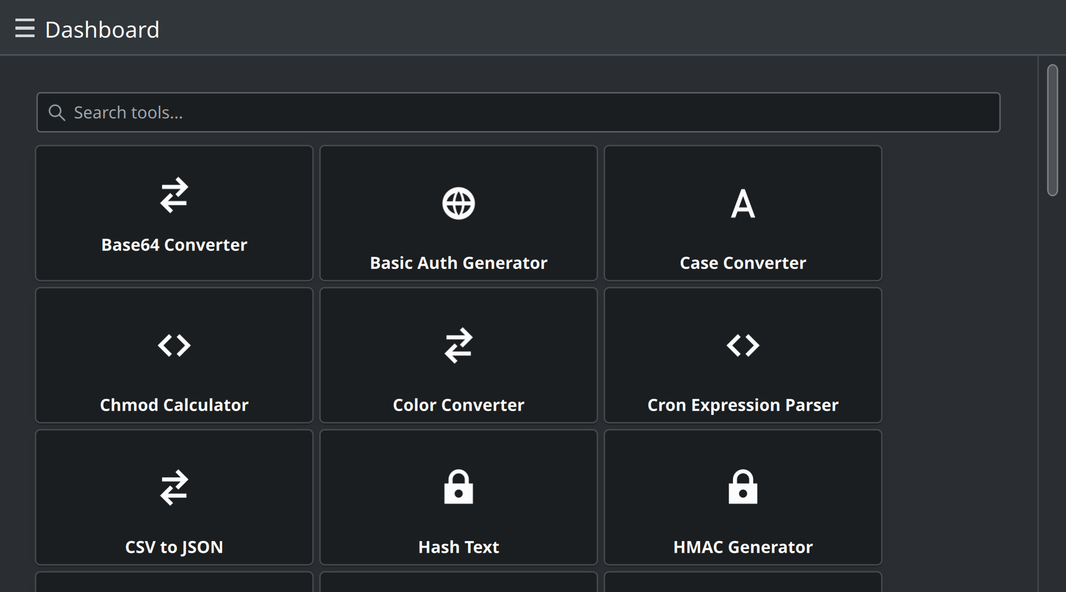This screenshot has height=592, width=1066.
Task: Open Case Converter via its label
Action: pos(743,263)
